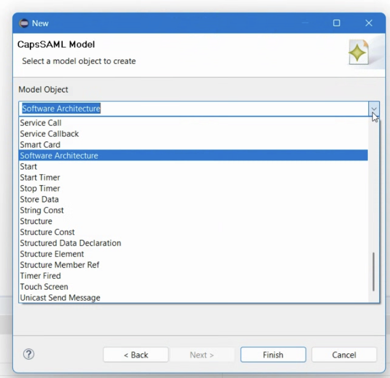
Task: Collapse the Model Object dropdown arrow
Action: tap(374, 109)
